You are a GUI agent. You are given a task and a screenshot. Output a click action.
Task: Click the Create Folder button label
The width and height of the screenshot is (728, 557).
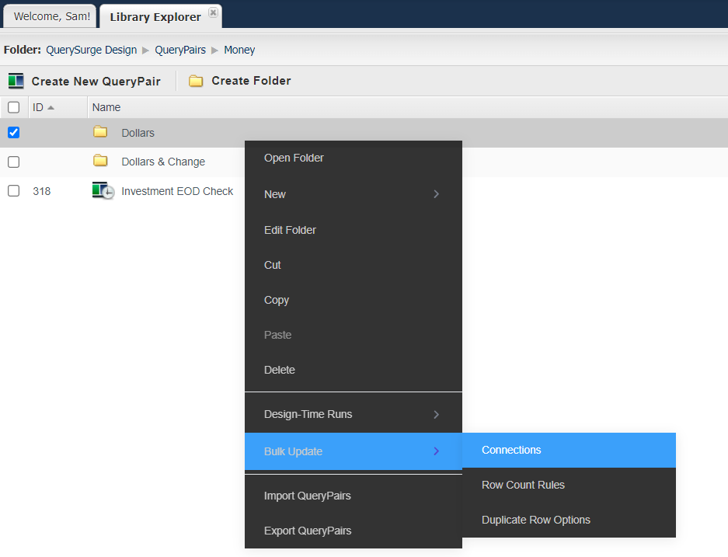click(251, 81)
